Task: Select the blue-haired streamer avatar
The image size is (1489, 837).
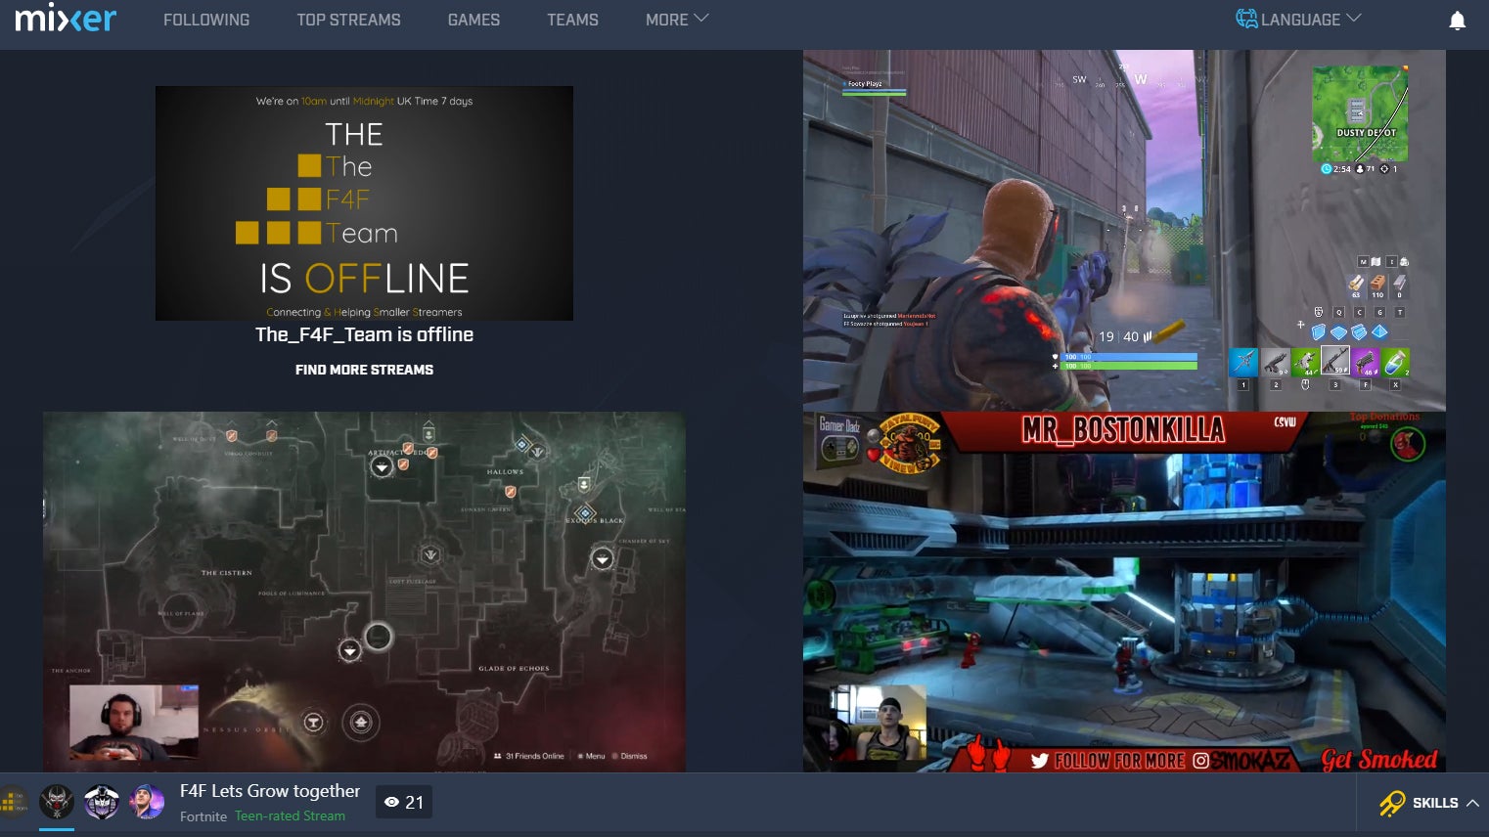Action: point(147,802)
